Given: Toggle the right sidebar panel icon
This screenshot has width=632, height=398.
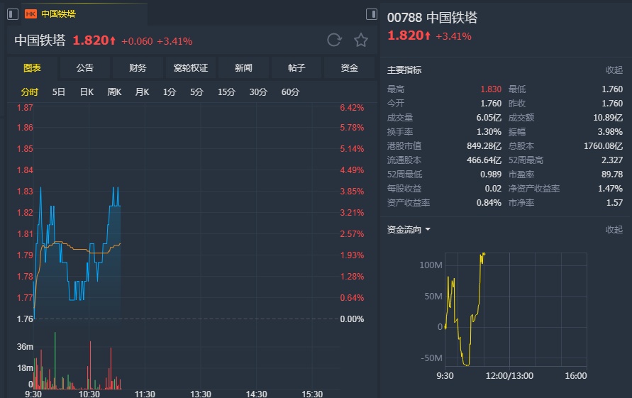Looking at the screenshot, I should (371, 13).
